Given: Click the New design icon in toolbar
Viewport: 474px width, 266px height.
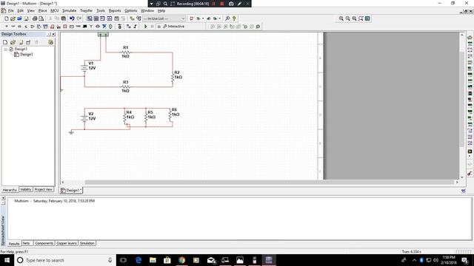Looking at the screenshot, I should [7, 18].
